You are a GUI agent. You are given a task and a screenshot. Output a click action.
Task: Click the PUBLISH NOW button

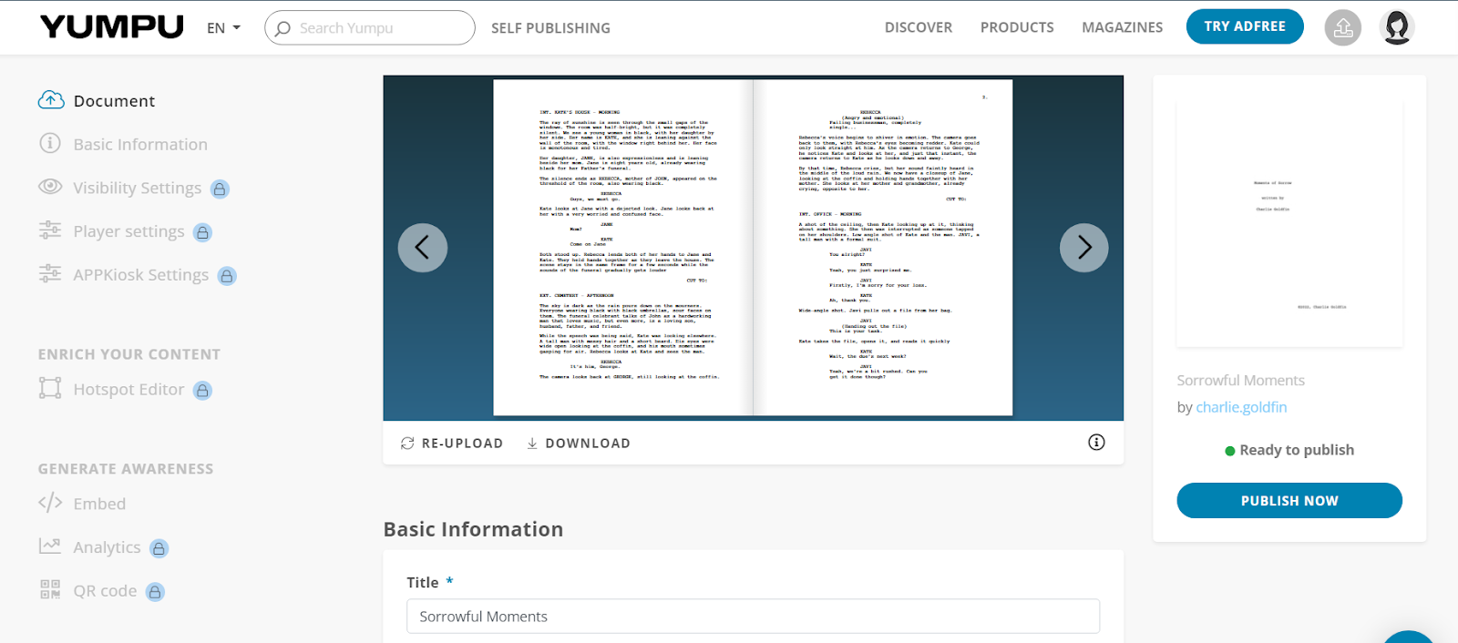coord(1289,501)
